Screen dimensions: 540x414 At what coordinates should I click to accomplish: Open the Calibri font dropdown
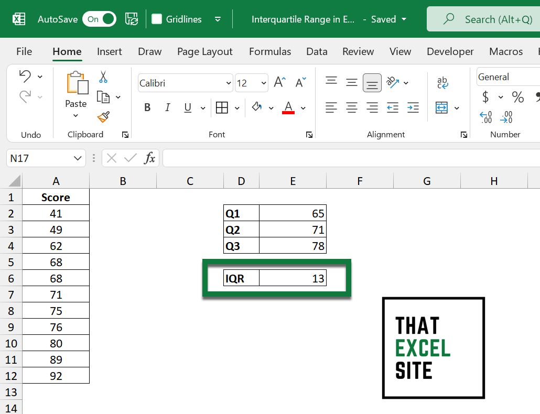(x=228, y=83)
